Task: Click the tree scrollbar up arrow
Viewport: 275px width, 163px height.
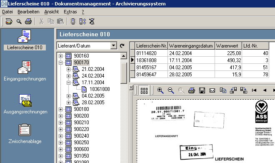Action: pyautogui.click(x=124, y=56)
